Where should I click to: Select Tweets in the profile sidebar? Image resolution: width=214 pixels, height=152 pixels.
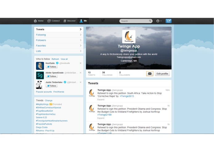(x=59, y=29)
